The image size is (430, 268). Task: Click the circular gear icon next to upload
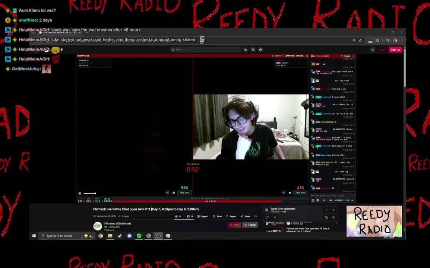click(x=253, y=50)
